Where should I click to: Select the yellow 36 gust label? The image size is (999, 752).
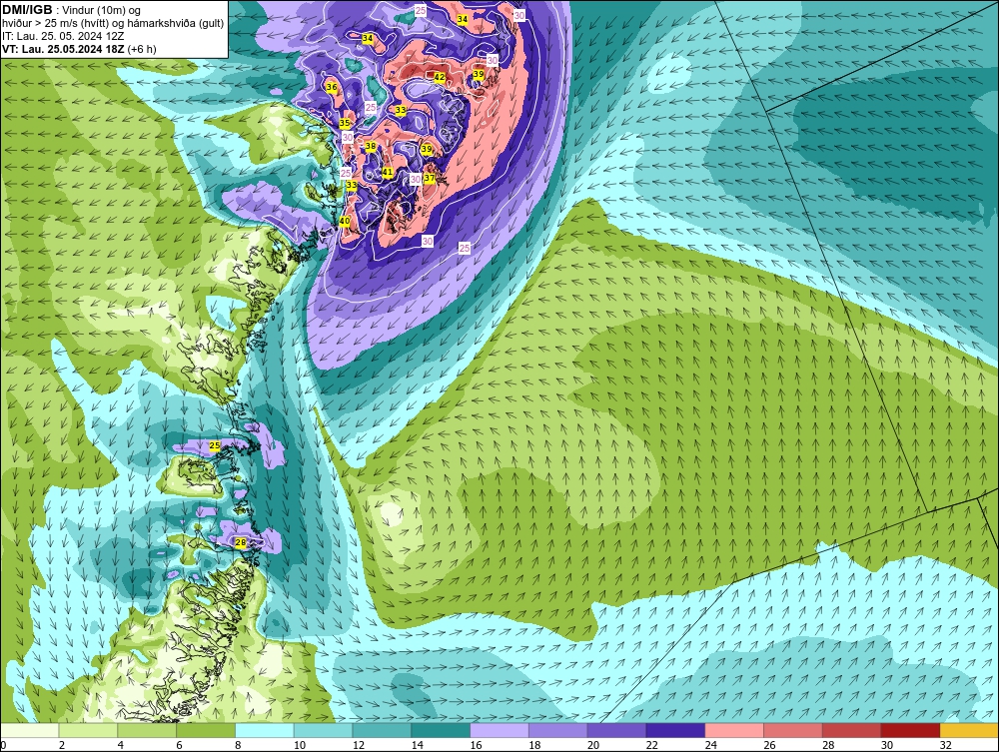[332, 87]
